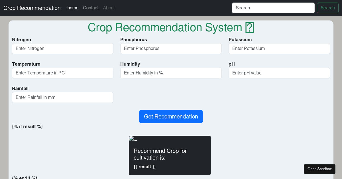Screen dimensions: 342x179
Task: Click the Enter Nitrogen field
Action: 63,49
